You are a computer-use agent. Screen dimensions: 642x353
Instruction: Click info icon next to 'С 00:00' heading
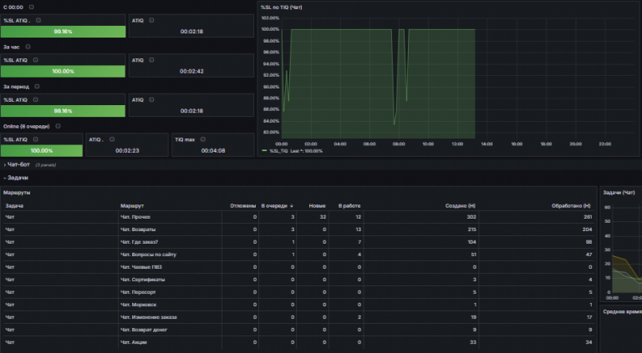tap(32, 8)
